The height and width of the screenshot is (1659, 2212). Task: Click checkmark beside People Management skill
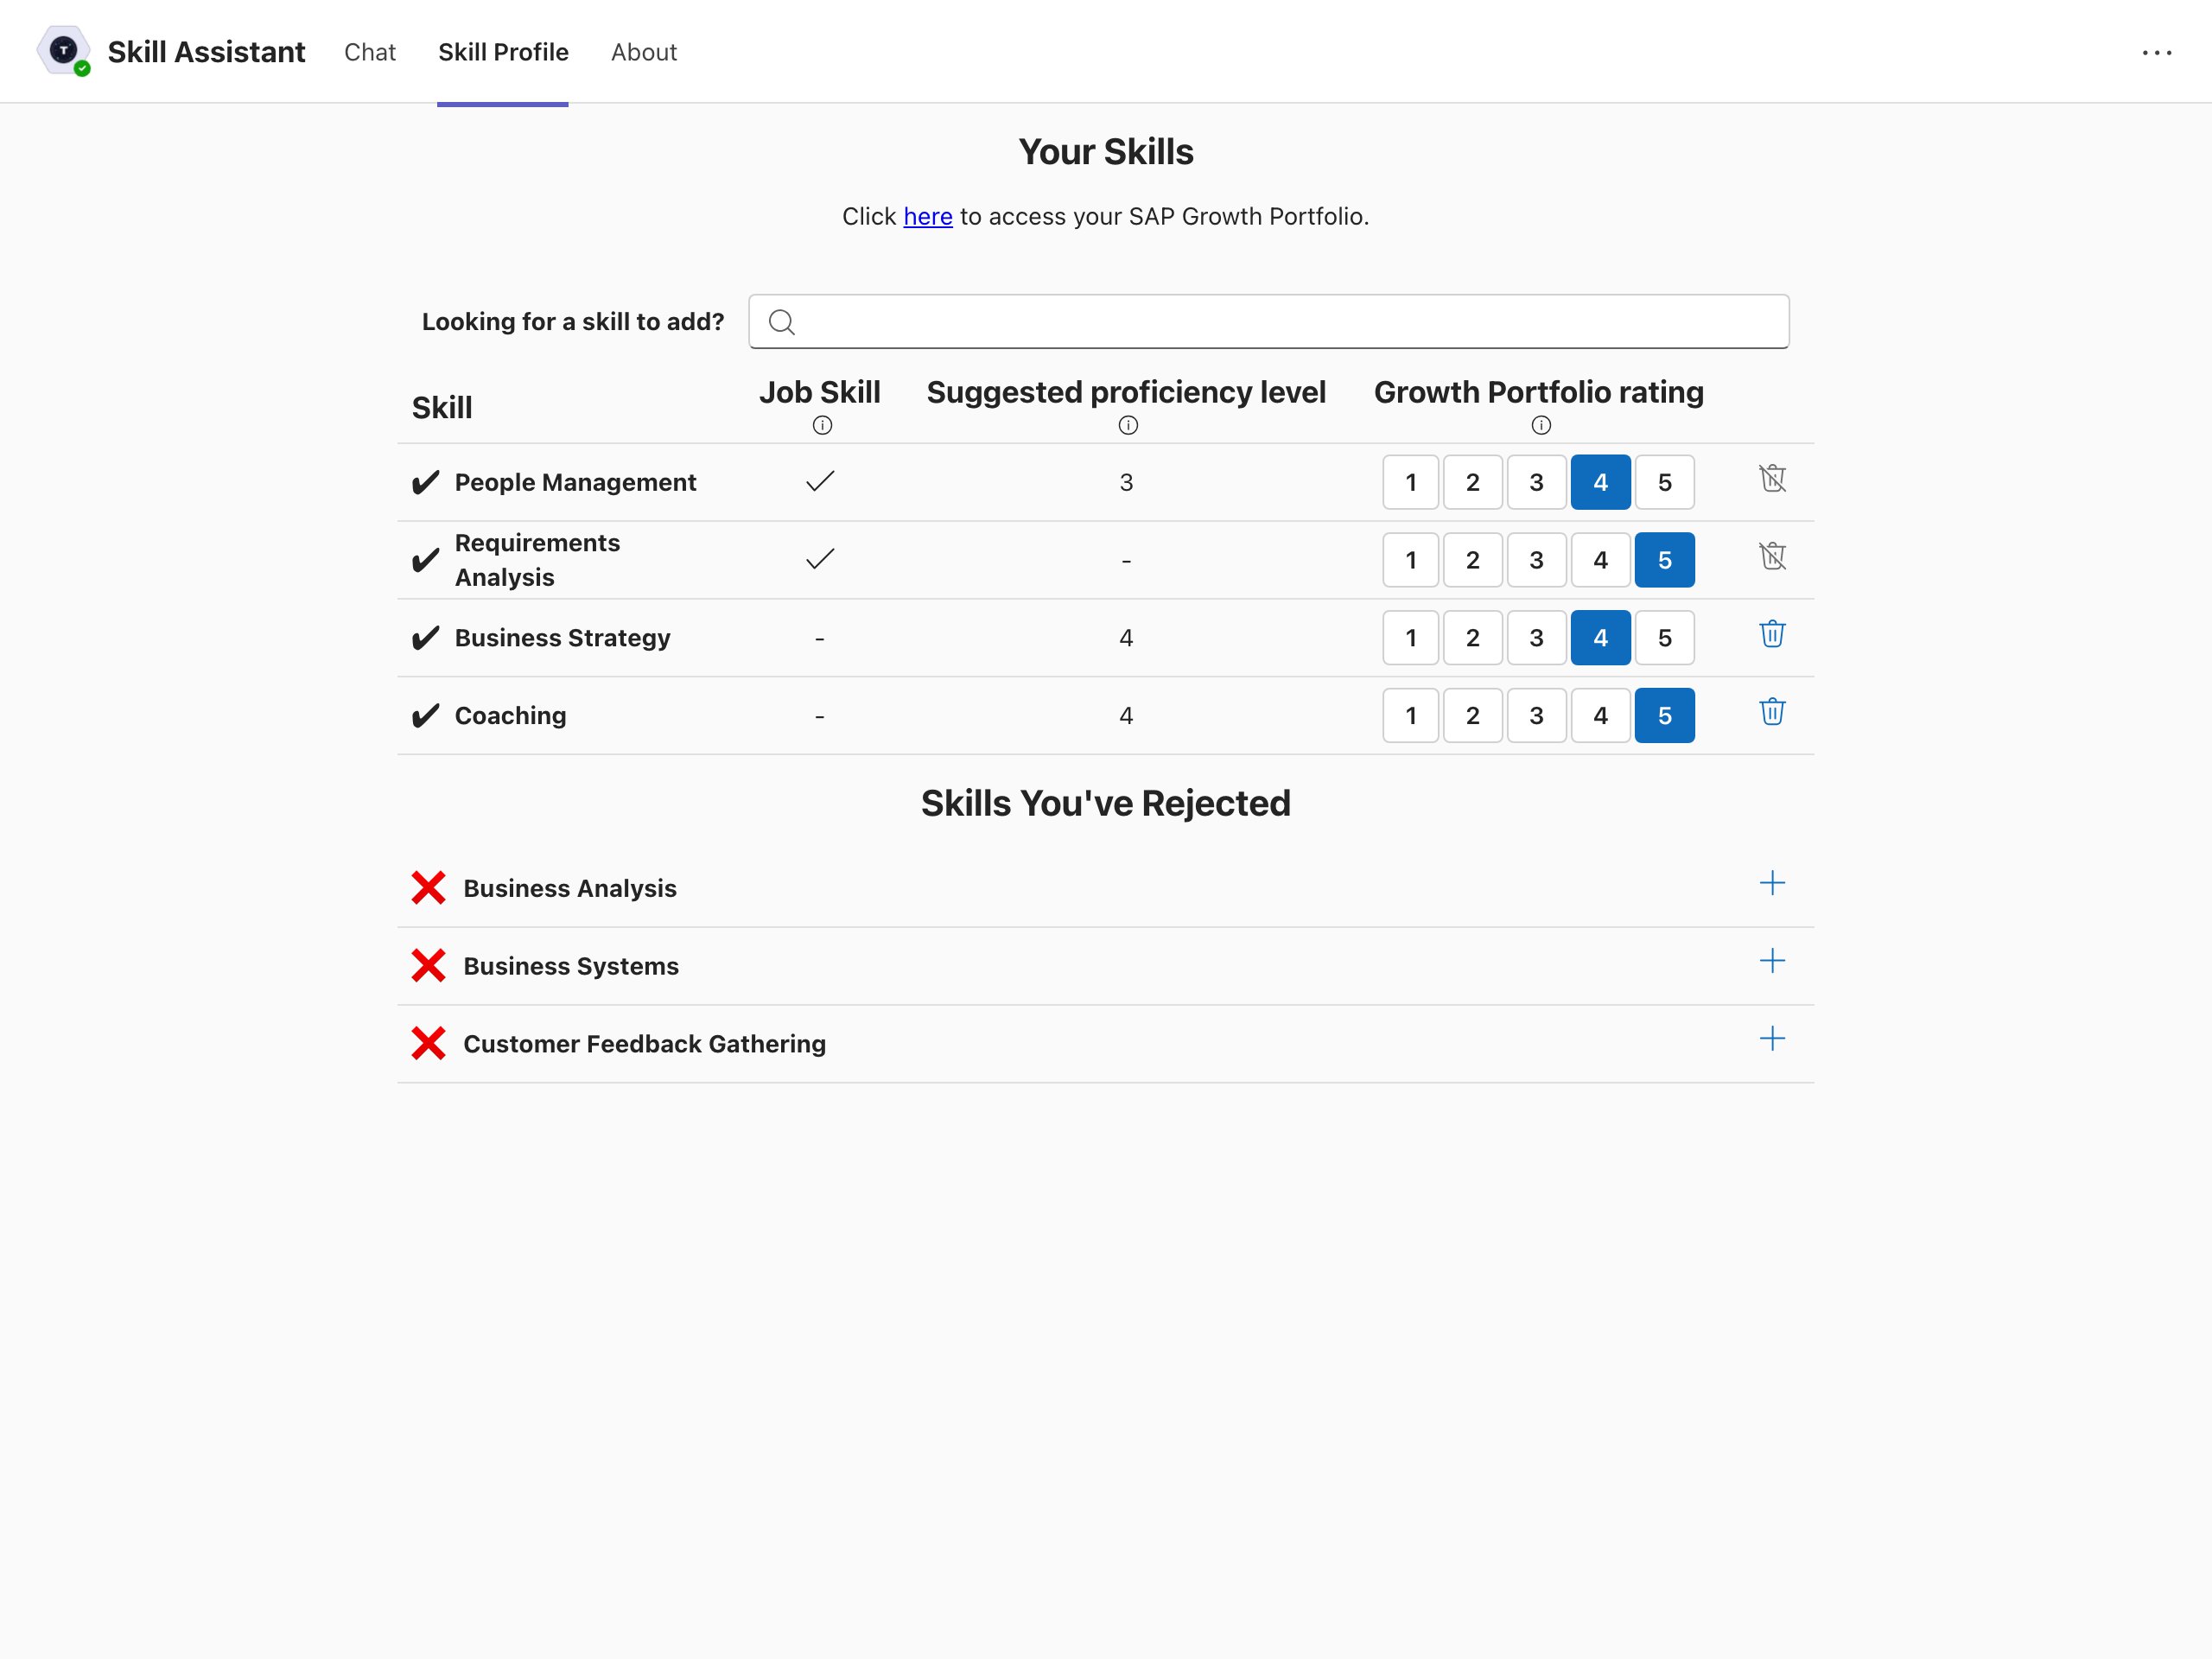[425, 483]
